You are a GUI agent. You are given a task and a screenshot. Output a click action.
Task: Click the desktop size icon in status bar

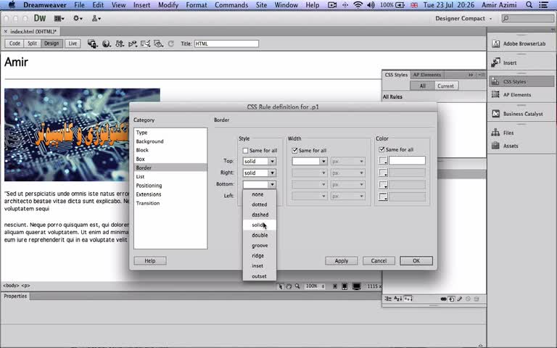(357, 286)
